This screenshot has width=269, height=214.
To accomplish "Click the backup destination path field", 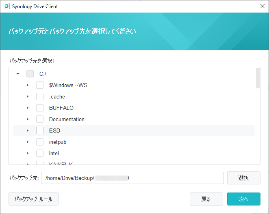I will pos(132,178).
